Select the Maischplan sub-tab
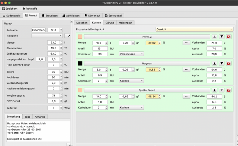 [125, 23]
